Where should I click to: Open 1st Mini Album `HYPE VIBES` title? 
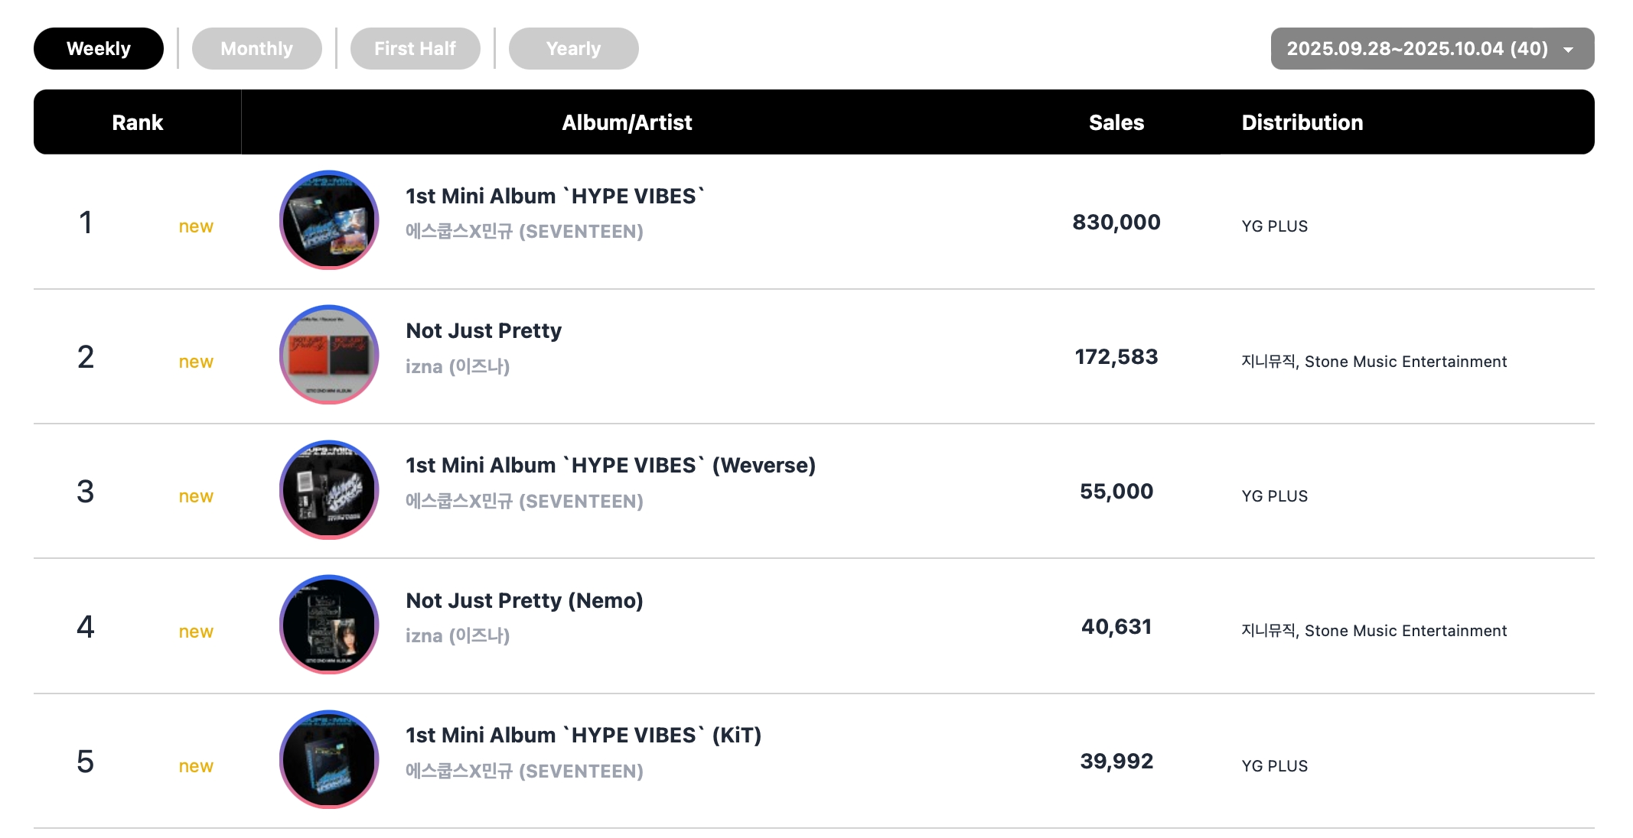pyautogui.click(x=556, y=197)
